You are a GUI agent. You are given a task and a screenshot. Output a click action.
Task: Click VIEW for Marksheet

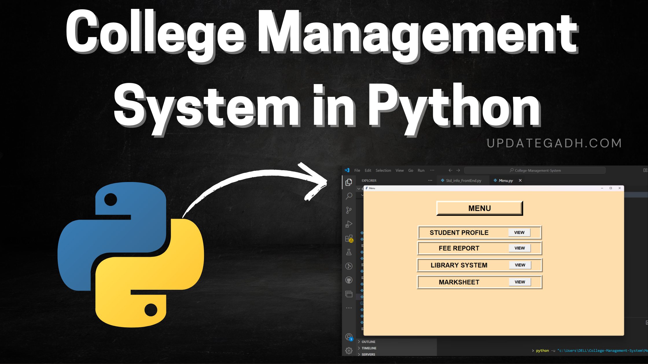coord(520,282)
